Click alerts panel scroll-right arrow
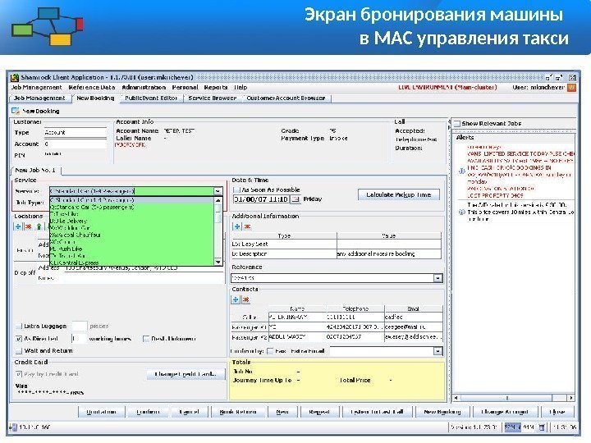 [x=571, y=398]
